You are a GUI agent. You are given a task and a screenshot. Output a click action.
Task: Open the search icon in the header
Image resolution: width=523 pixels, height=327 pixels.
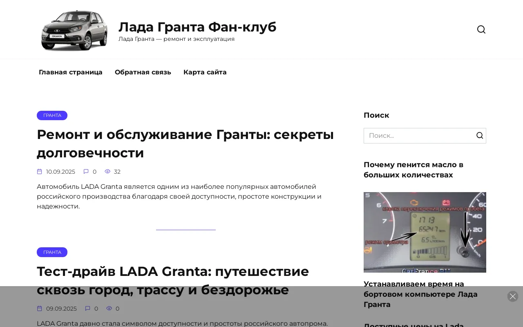481,29
